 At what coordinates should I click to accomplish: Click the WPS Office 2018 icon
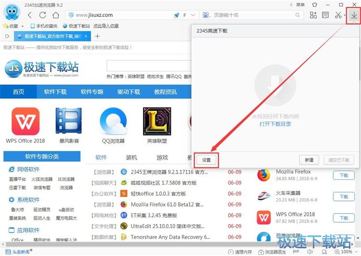tap(26, 121)
